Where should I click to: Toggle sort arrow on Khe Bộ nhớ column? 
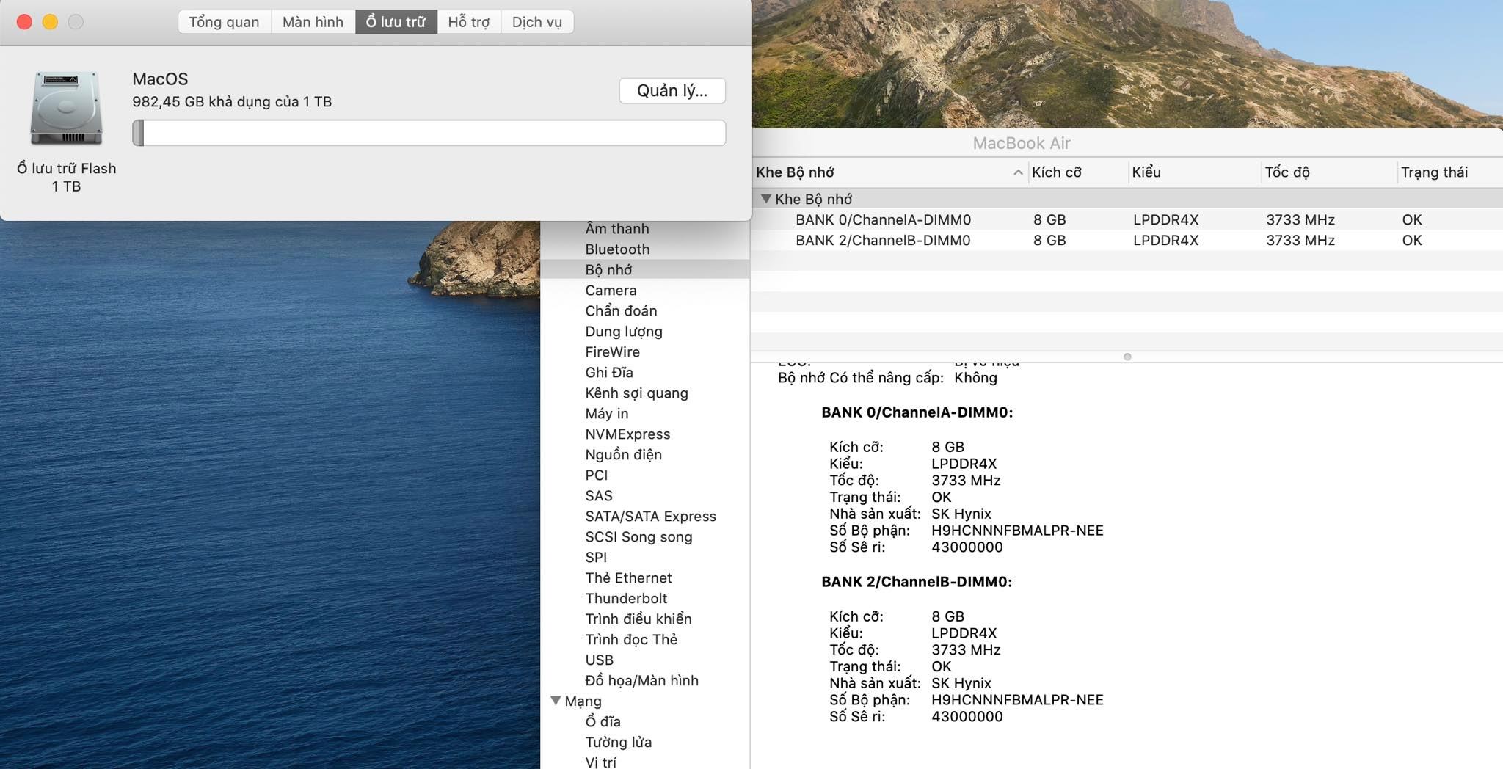click(1018, 172)
